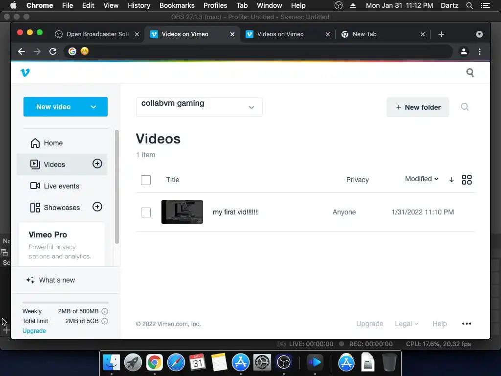This screenshot has height=376, width=501.
Task: Expand the New video dropdown arrow
Action: tap(93, 107)
